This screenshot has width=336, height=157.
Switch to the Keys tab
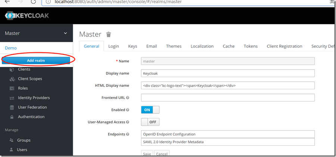(x=133, y=46)
